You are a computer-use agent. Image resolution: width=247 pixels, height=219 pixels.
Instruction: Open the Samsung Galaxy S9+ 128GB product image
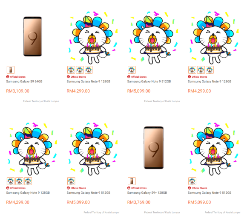[154, 148]
